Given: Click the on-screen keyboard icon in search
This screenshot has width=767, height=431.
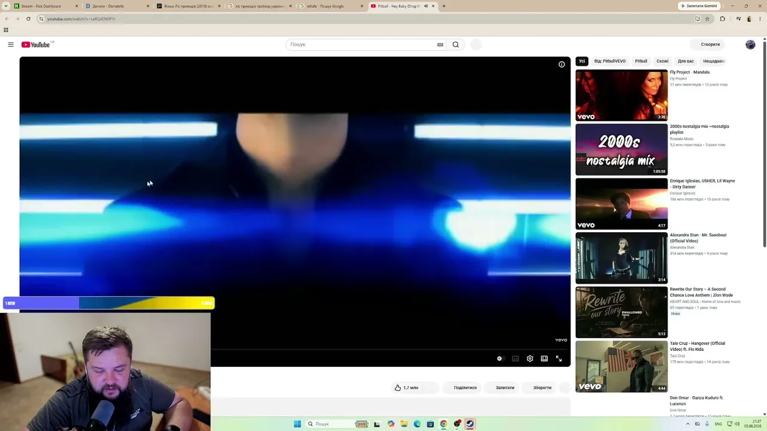Looking at the screenshot, I should (440, 44).
